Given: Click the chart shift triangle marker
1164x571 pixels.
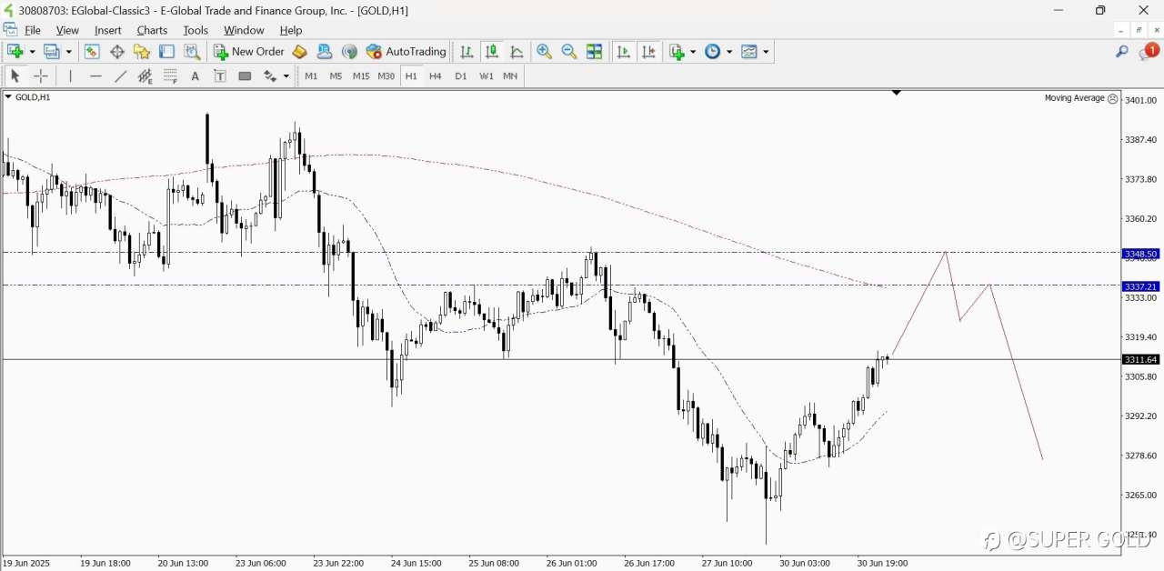Looking at the screenshot, I should (897, 93).
